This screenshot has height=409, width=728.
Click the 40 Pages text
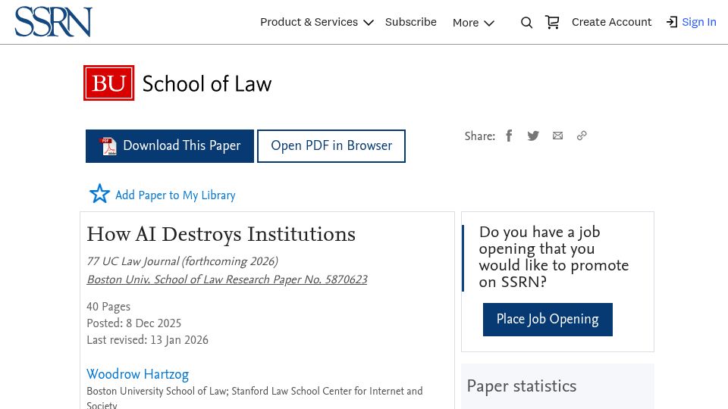[108, 307]
